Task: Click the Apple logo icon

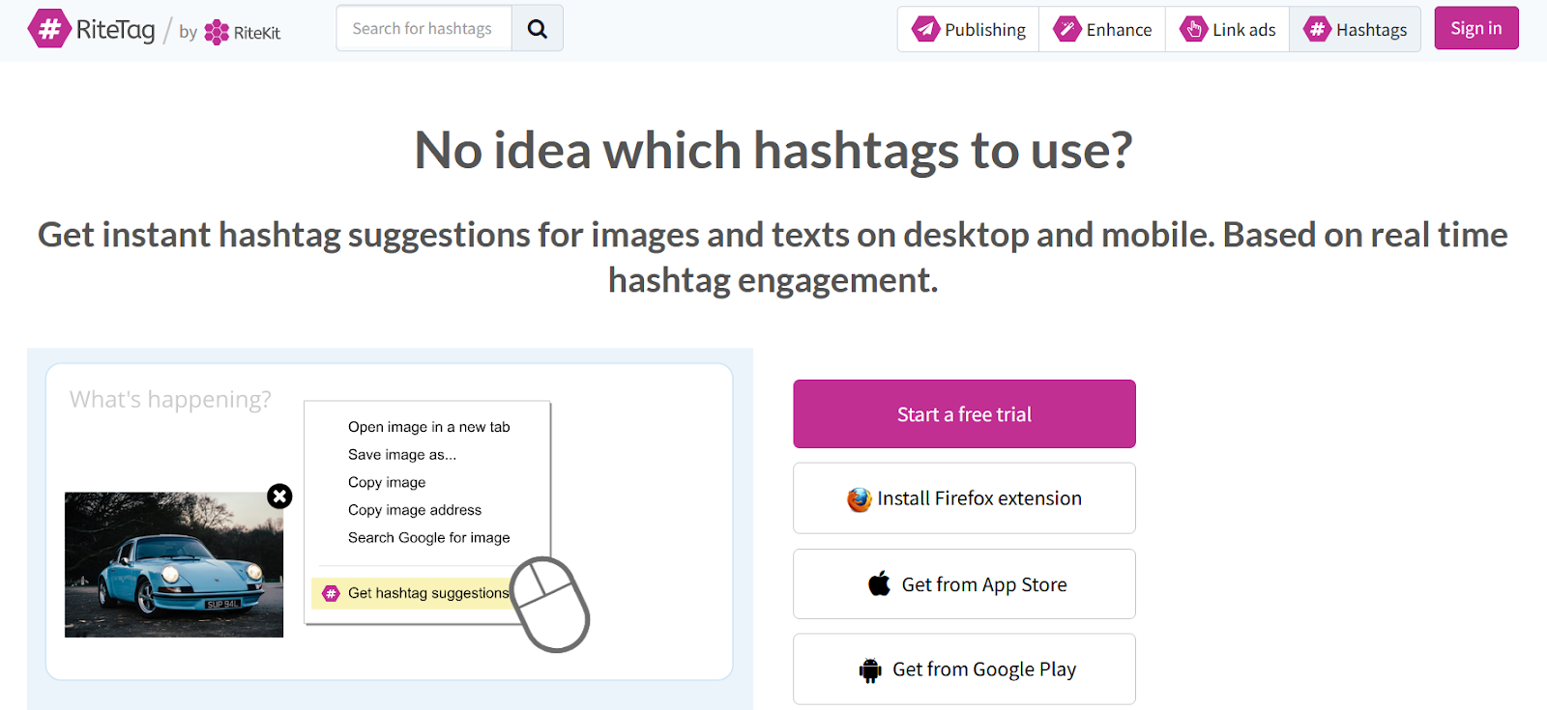Action: tap(880, 583)
